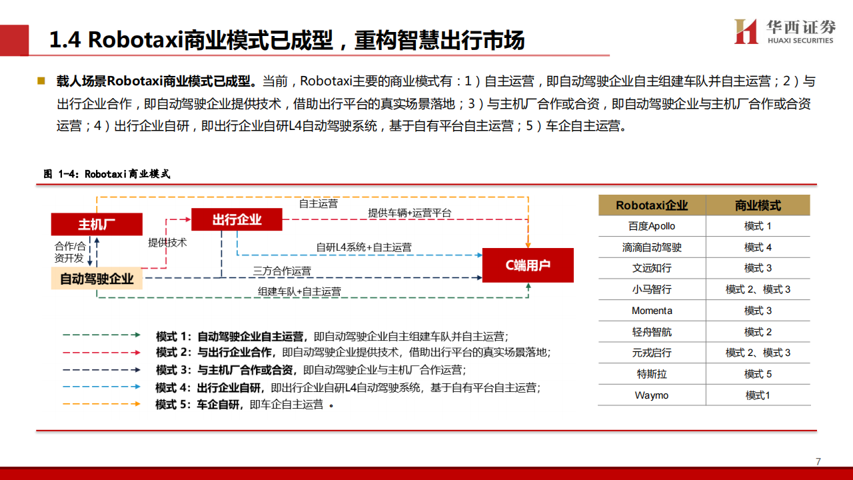Select the 文远知行 table cell
This screenshot has height=480, width=853.
pos(652,268)
